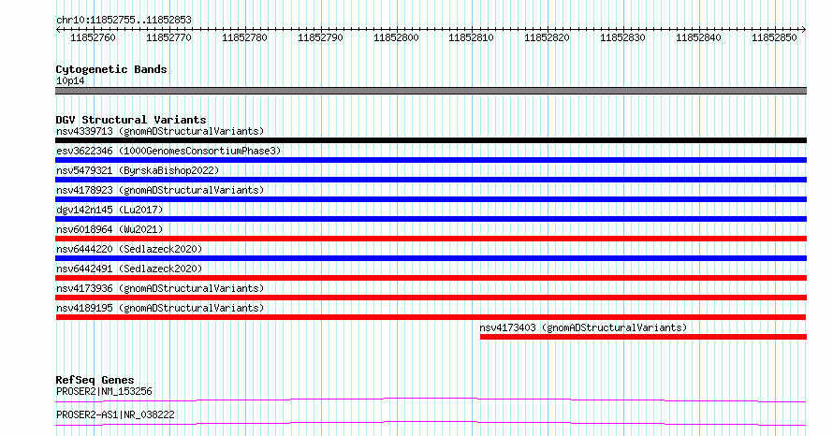Click the PROSER2|NM_153256 gene track line
833x436 pixels.
(x=431, y=400)
